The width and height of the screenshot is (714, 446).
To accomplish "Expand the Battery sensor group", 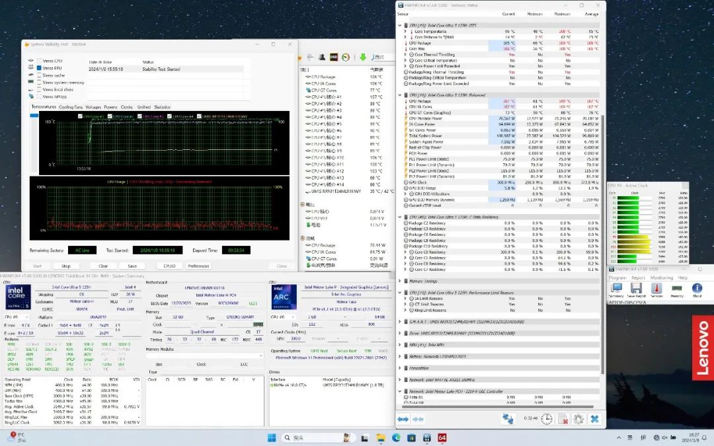I will 399,357.
